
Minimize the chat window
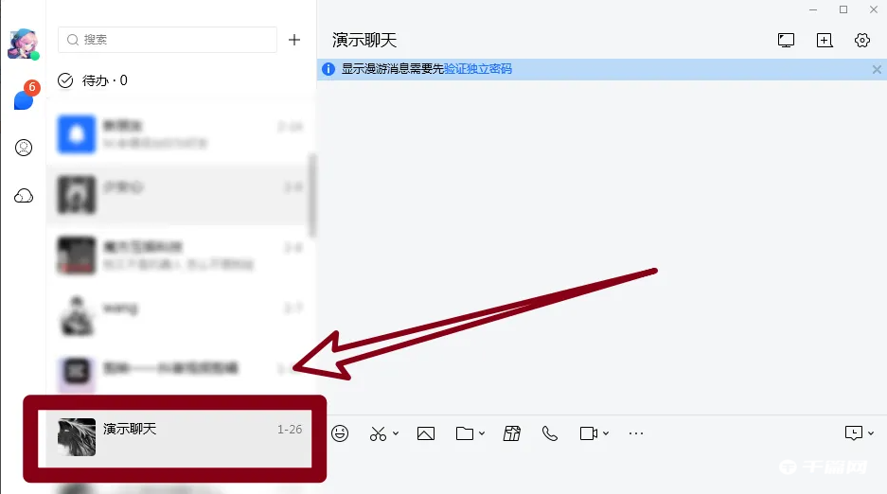[x=813, y=9]
